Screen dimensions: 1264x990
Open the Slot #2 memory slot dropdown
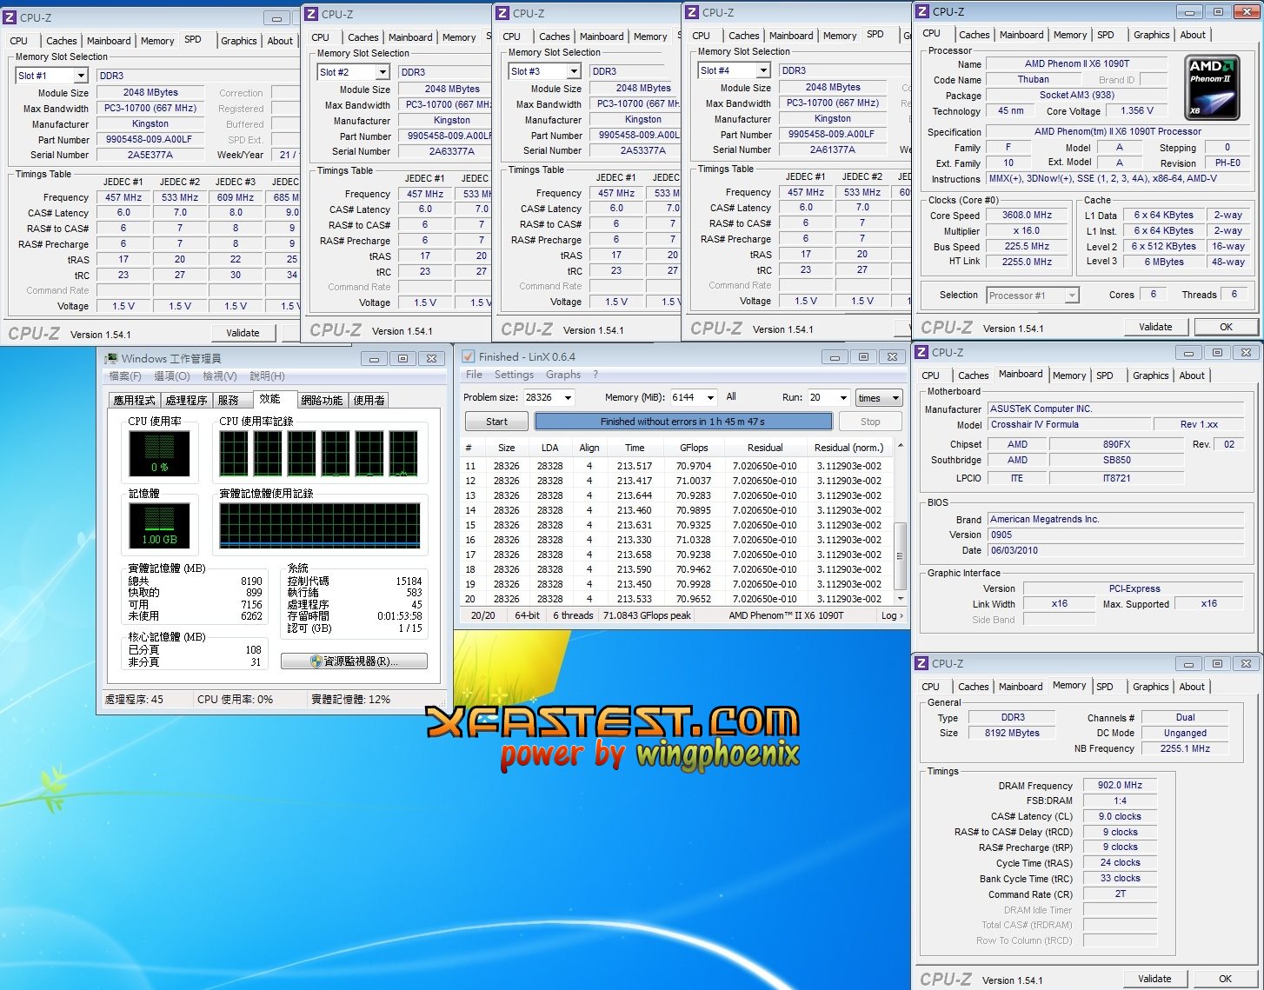[x=384, y=72]
